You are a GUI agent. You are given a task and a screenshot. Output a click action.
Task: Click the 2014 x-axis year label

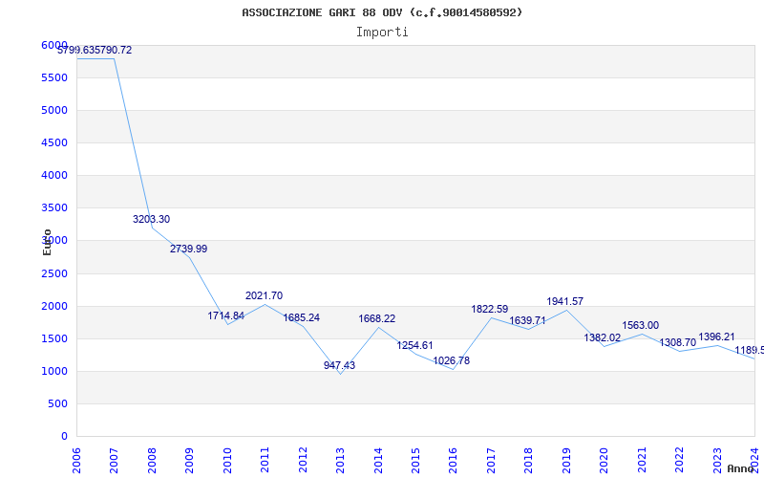click(377, 461)
